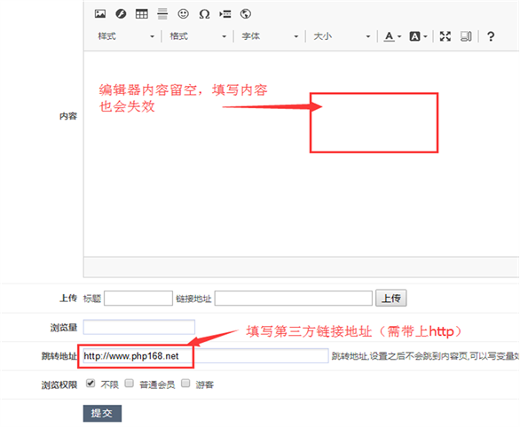
Task: Insert a horizontal line
Action: tap(162, 14)
